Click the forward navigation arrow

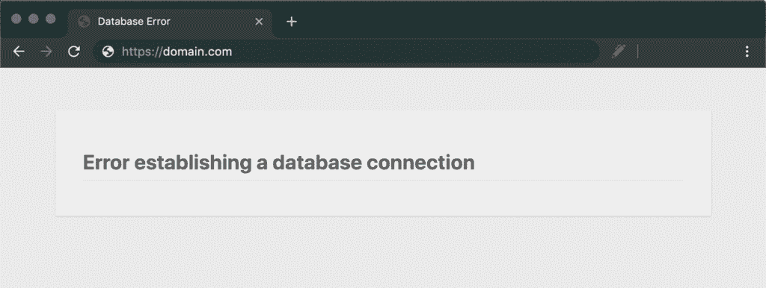(x=46, y=51)
